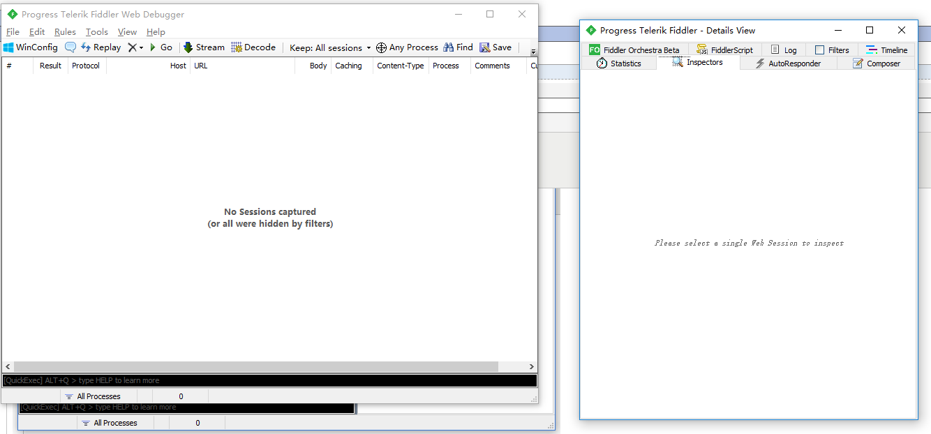Switch to the Statistics tab

tap(618, 63)
